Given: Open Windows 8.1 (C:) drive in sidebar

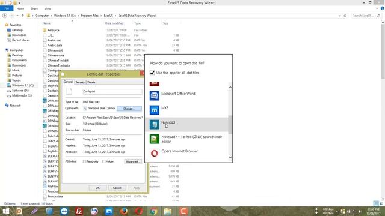Looking at the screenshot, I should coord(23,85).
